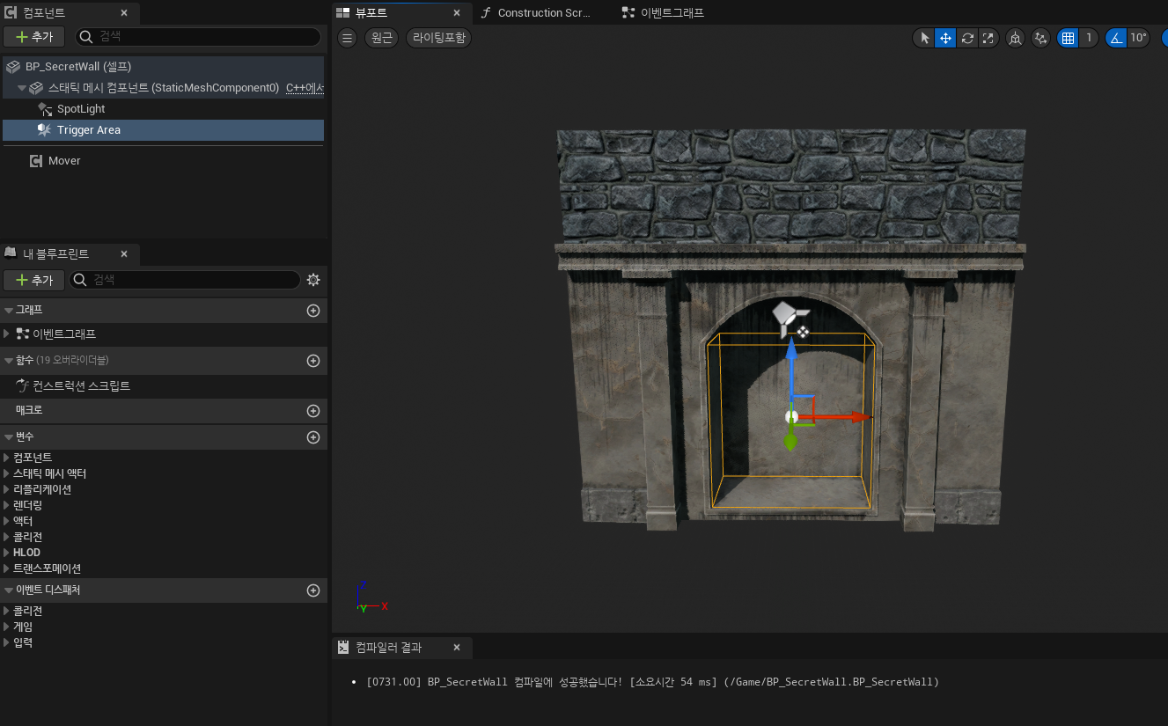Collapse the 그래프 section

pyautogui.click(x=9, y=310)
